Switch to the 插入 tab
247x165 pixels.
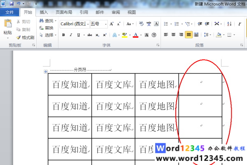(44, 12)
